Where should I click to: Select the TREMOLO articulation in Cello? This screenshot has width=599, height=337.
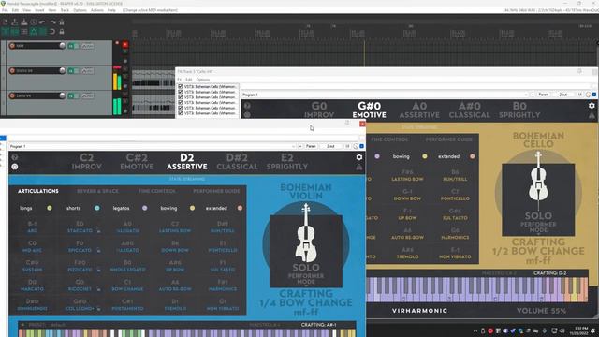click(408, 254)
